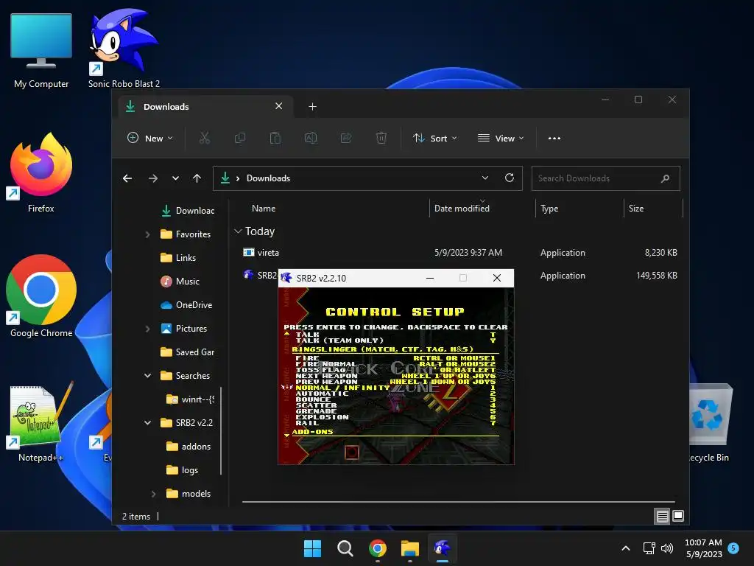This screenshot has height=566, width=754.
Task: Select OneDrive in navigation pane
Action: [x=186, y=305]
